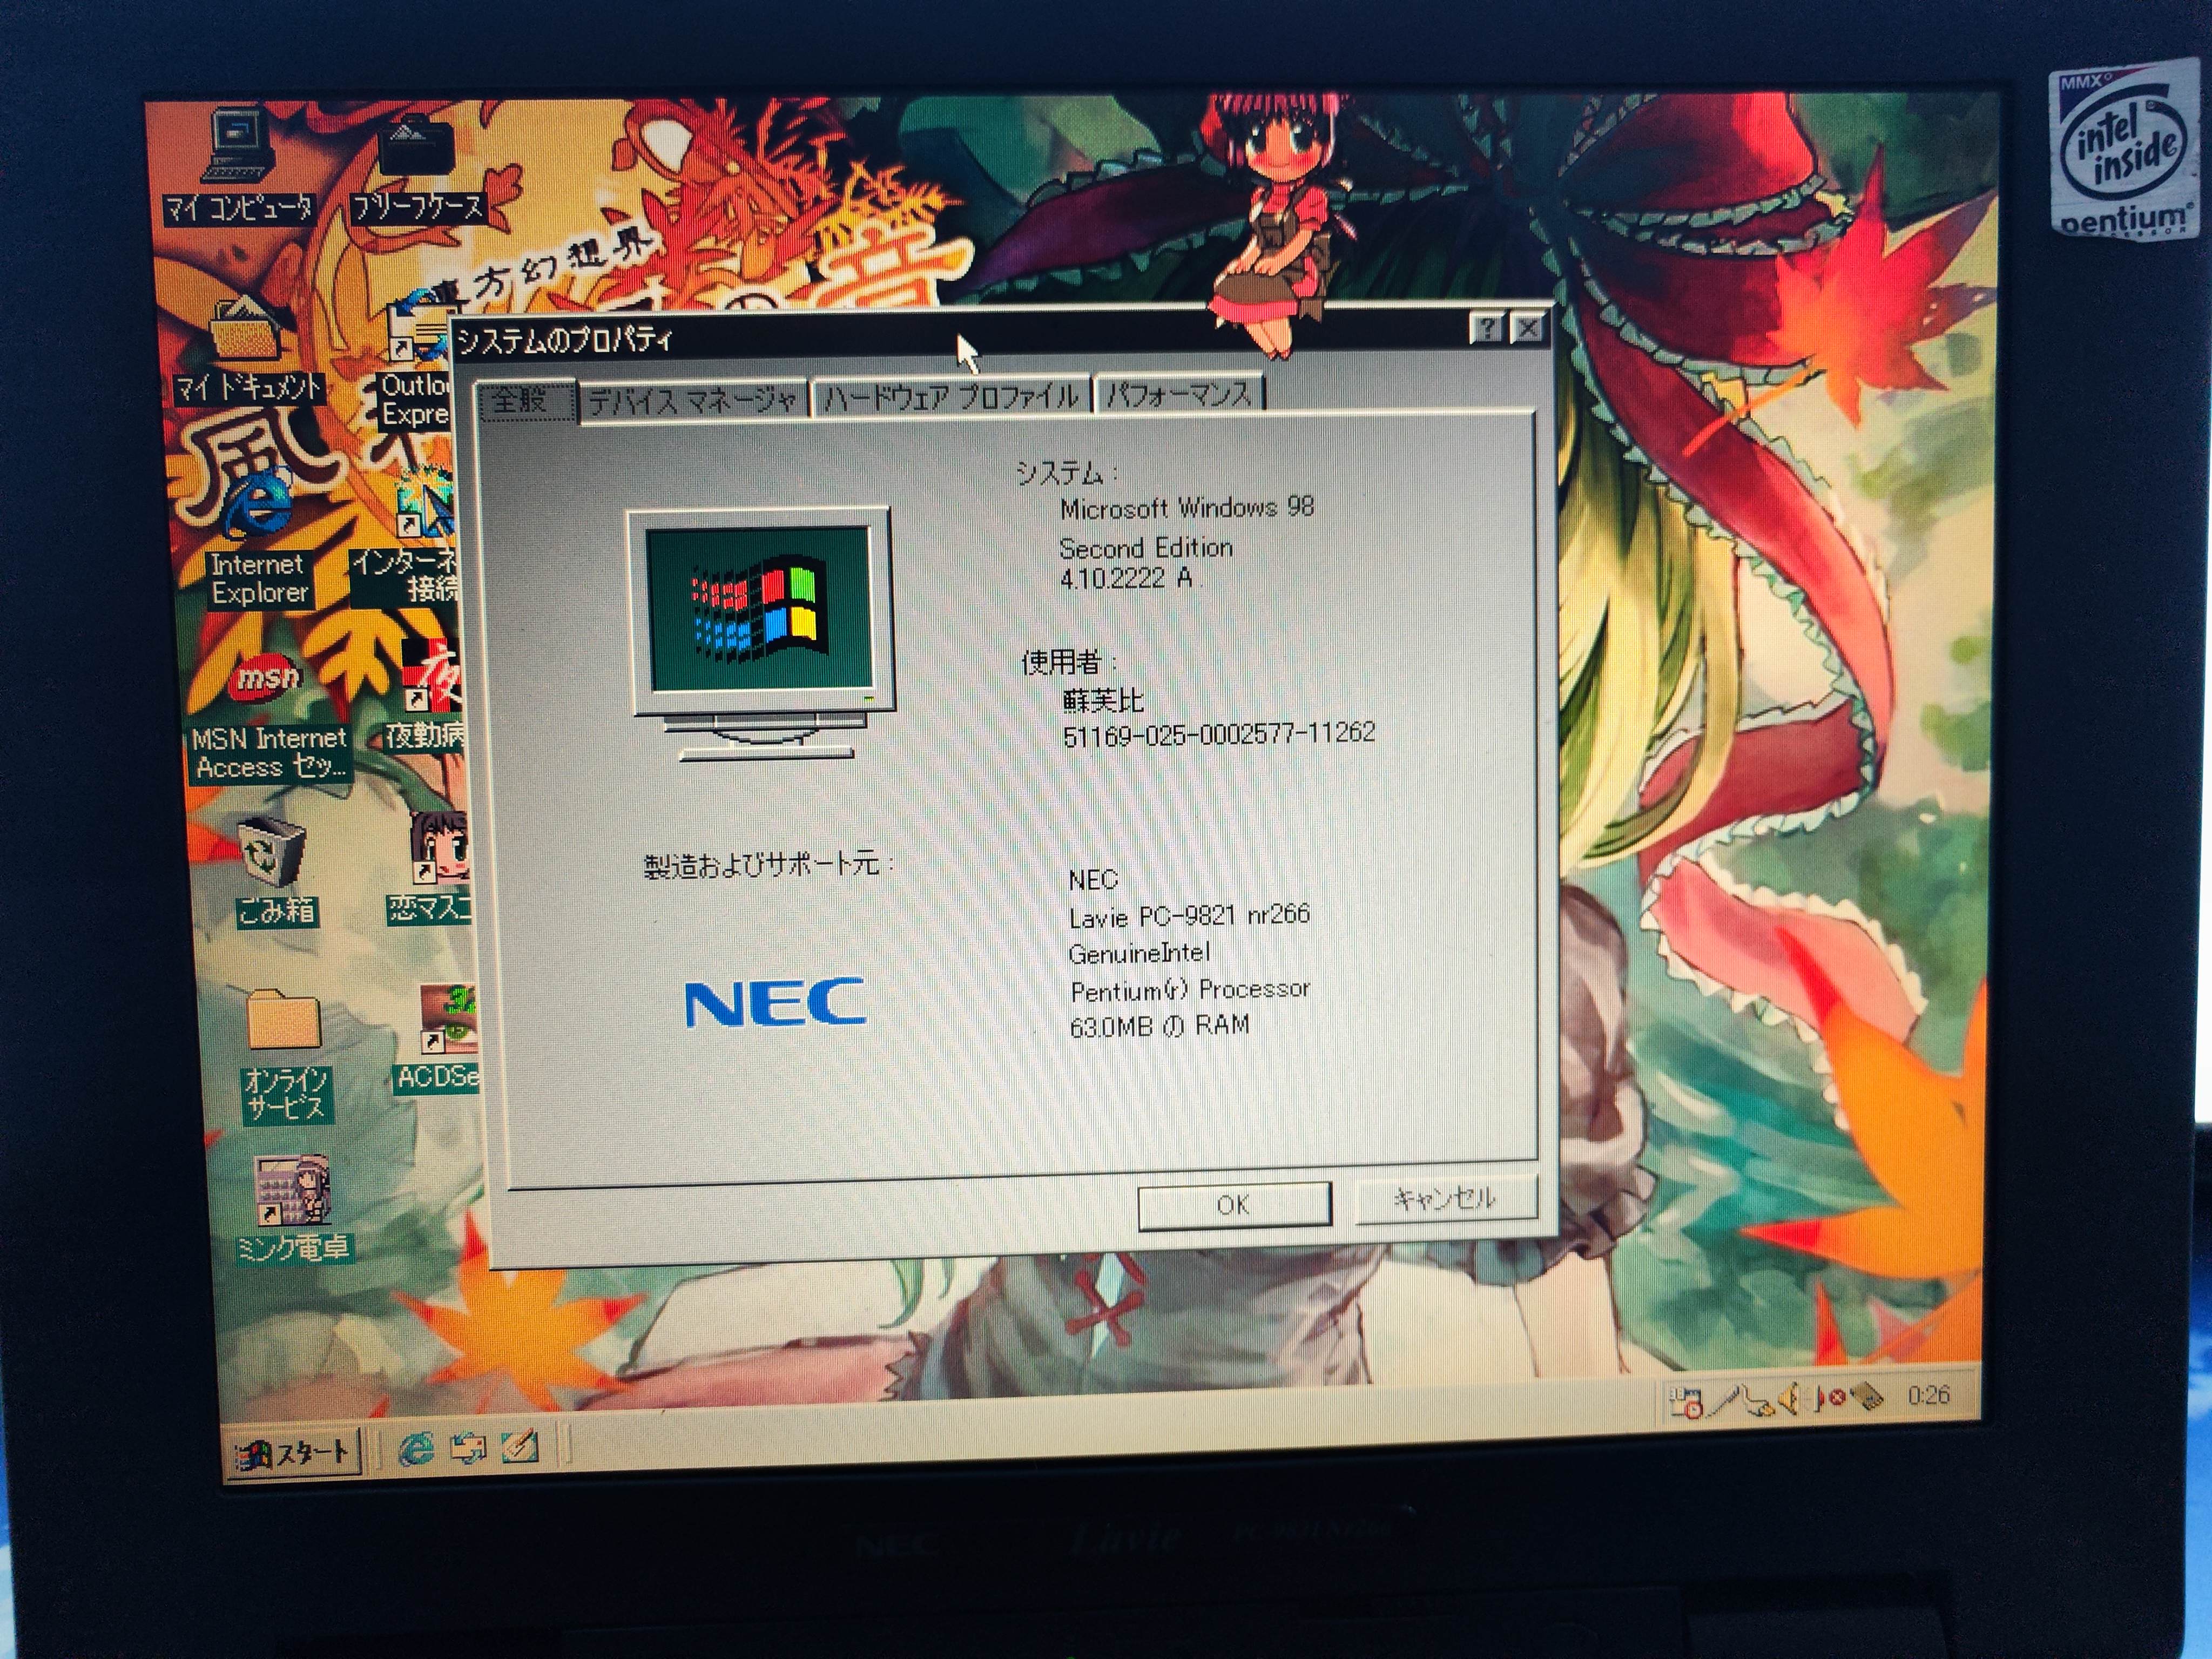Click the ? help button in title bar
Viewport: 2212px width, 1659px height.
pos(1488,328)
